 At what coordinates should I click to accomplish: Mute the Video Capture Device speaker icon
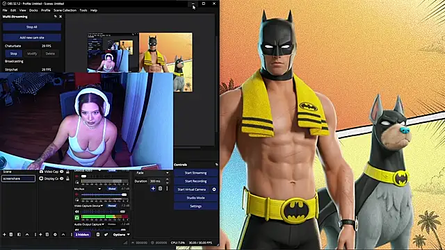click(x=76, y=211)
